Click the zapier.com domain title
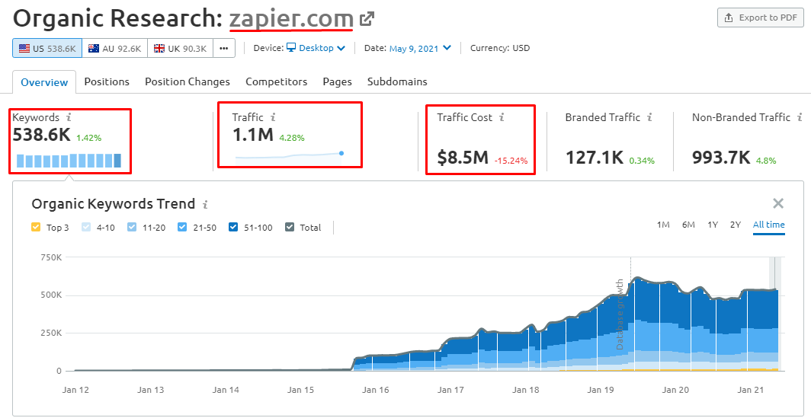The image size is (811, 418). pos(292,19)
